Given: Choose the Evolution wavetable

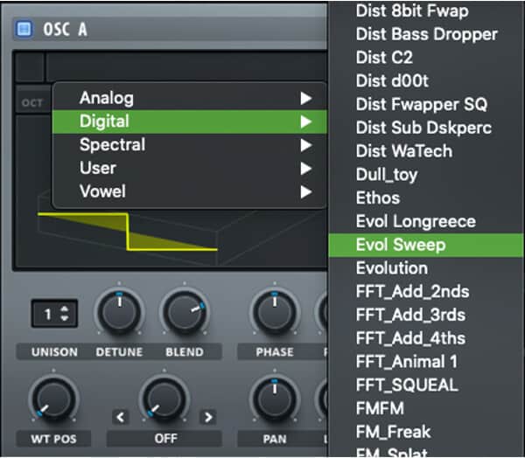Looking at the screenshot, I should (x=426, y=268).
